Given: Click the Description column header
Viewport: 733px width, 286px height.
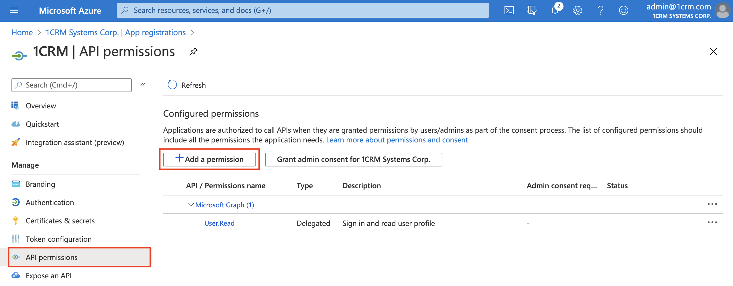Looking at the screenshot, I should click(362, 186).
